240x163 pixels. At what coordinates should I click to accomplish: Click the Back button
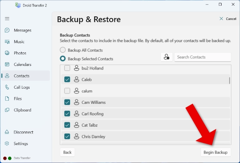tap(67, 152)
